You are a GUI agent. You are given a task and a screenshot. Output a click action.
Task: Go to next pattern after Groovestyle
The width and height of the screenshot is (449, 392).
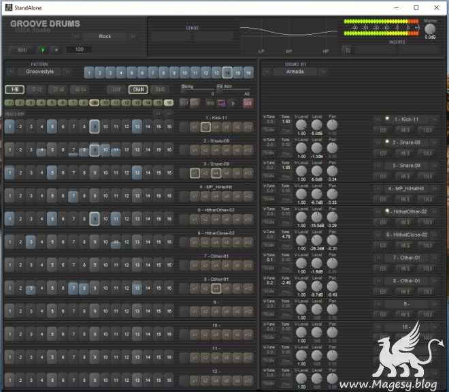(x=68, y=72)
